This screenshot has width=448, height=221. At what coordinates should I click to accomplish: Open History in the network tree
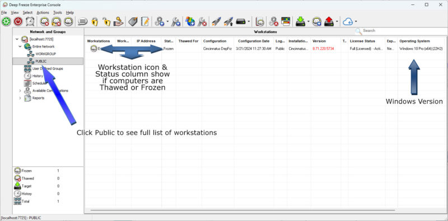click(38, 76)
